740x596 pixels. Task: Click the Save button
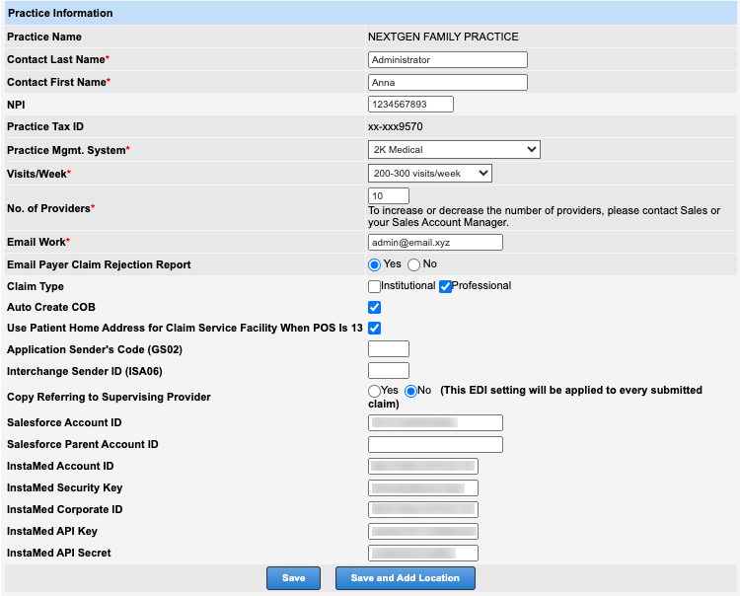(x=293, y=578)
